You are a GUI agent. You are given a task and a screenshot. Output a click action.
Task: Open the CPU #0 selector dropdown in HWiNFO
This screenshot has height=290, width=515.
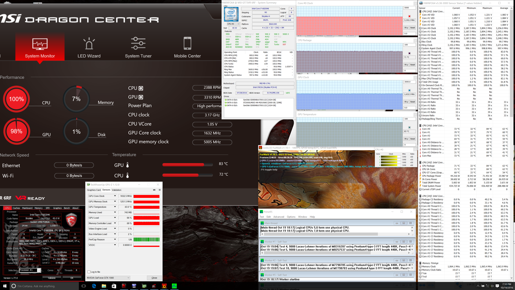click(x=233, y=24)
